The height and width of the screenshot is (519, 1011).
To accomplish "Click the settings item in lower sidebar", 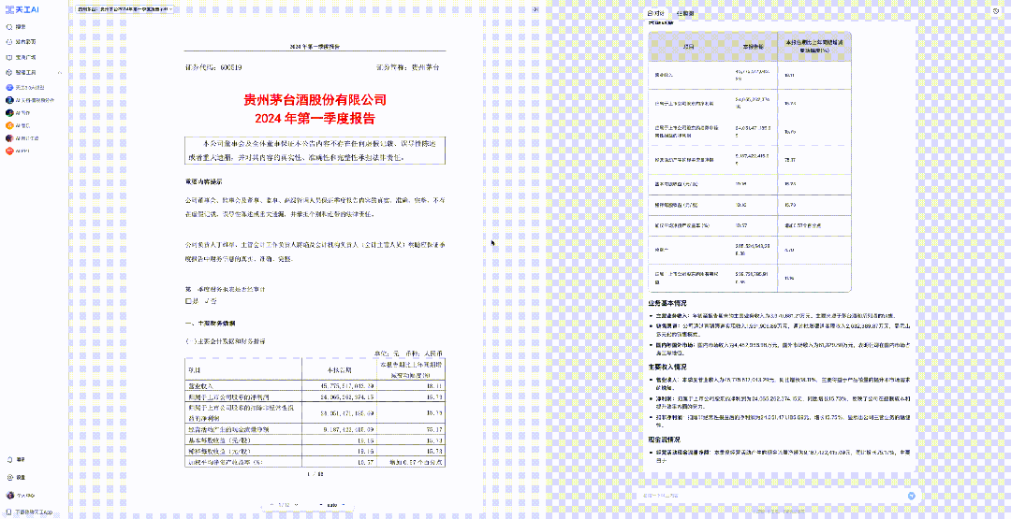I will point(21,476).
